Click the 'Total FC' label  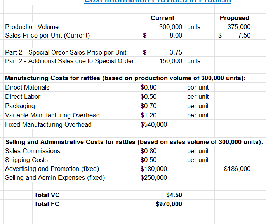[x=47, y=204]
